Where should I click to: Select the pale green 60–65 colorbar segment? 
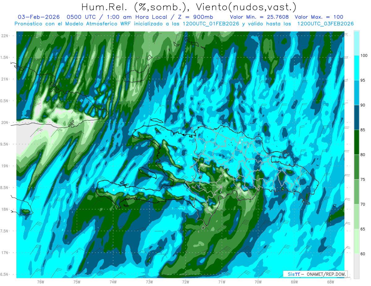(x=356, y=241)
